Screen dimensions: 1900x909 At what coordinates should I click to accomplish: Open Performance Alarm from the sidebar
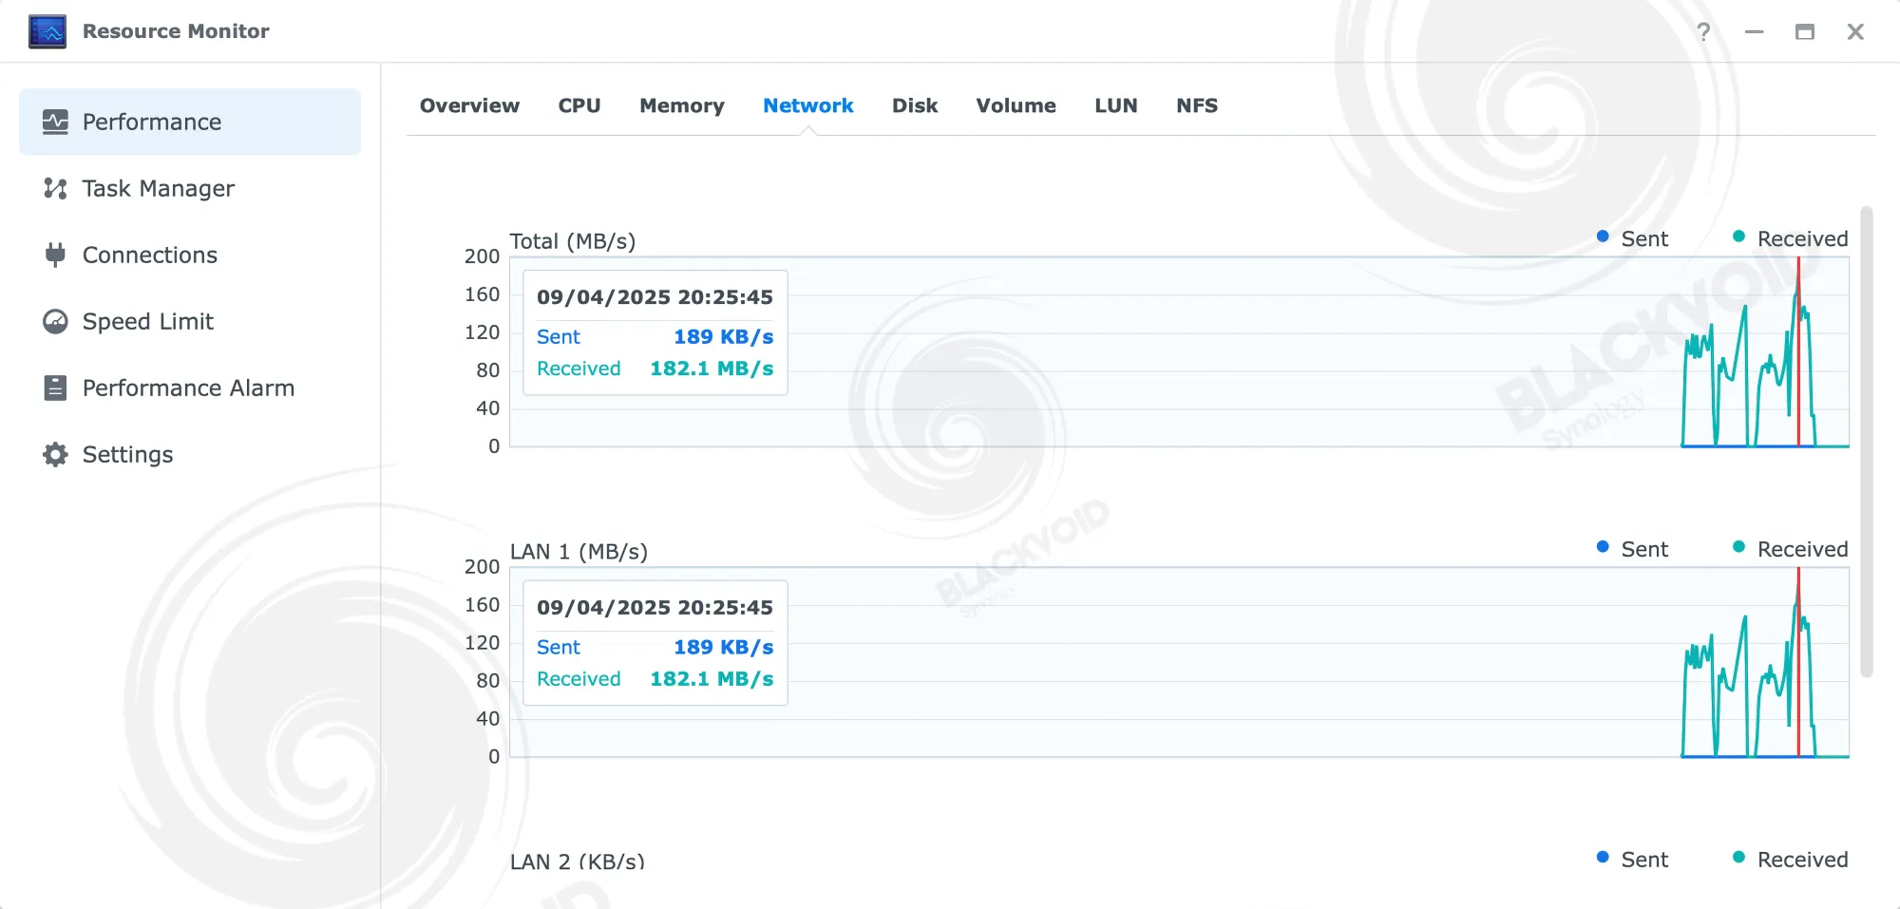click(190, 388)
